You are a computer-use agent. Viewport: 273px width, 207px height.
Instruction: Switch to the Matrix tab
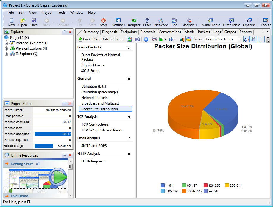189,32
